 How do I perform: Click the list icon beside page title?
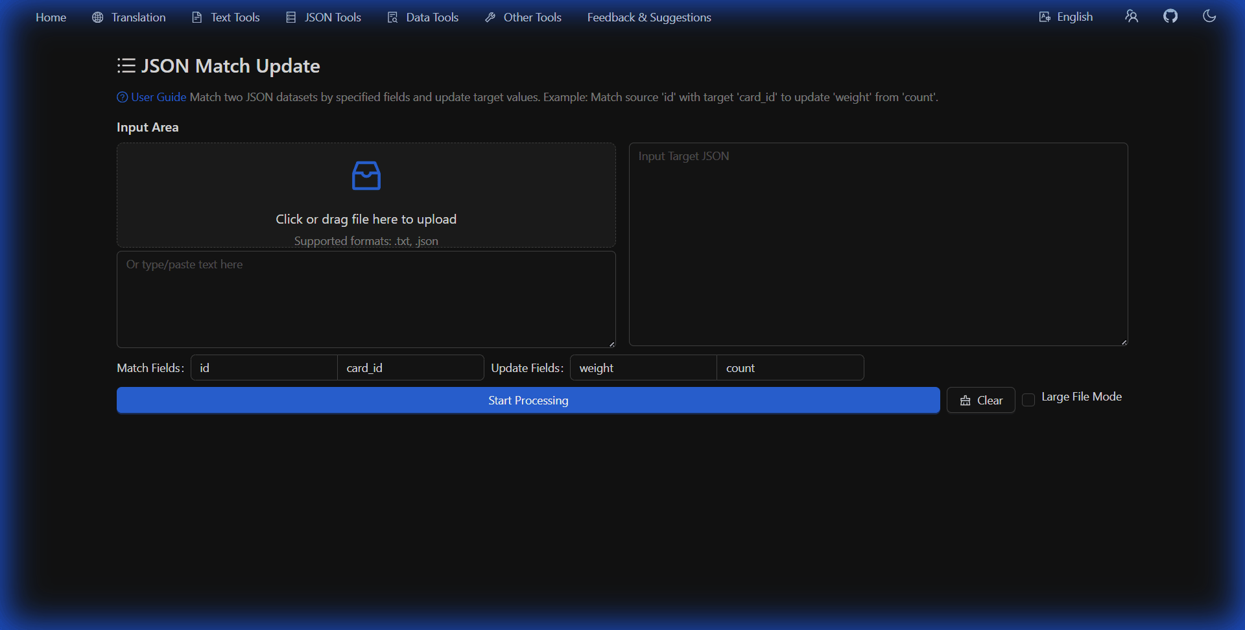[126, 65]
